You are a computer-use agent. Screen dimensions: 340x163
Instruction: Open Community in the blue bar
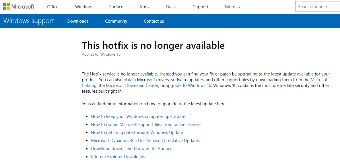(116, 21)
